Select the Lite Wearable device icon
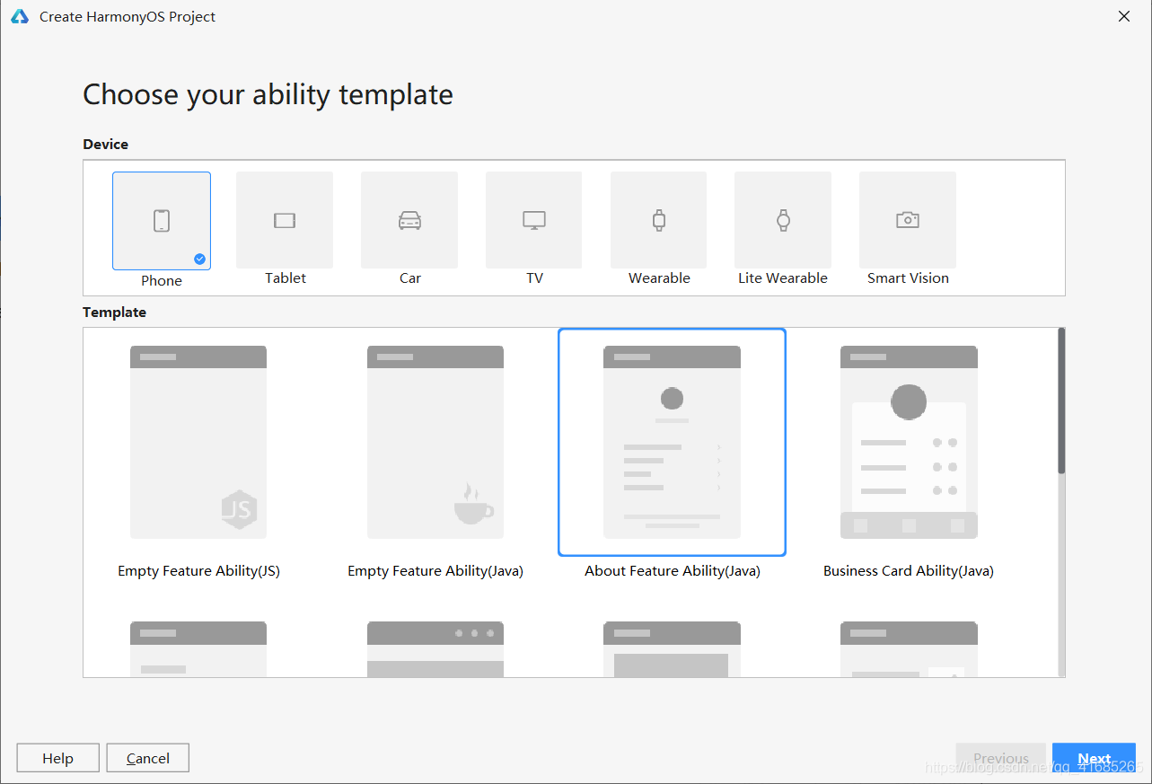 783,220
